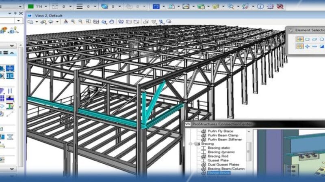Open the brightness sun dropdown arrow
325x182 pixels.
57,22
